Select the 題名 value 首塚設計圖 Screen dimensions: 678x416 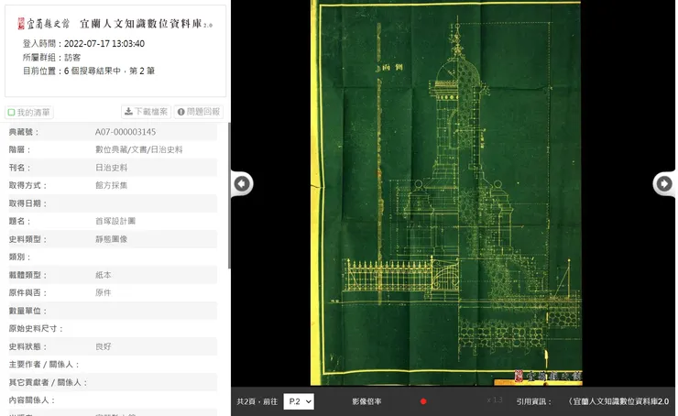(x=115, y=221)
